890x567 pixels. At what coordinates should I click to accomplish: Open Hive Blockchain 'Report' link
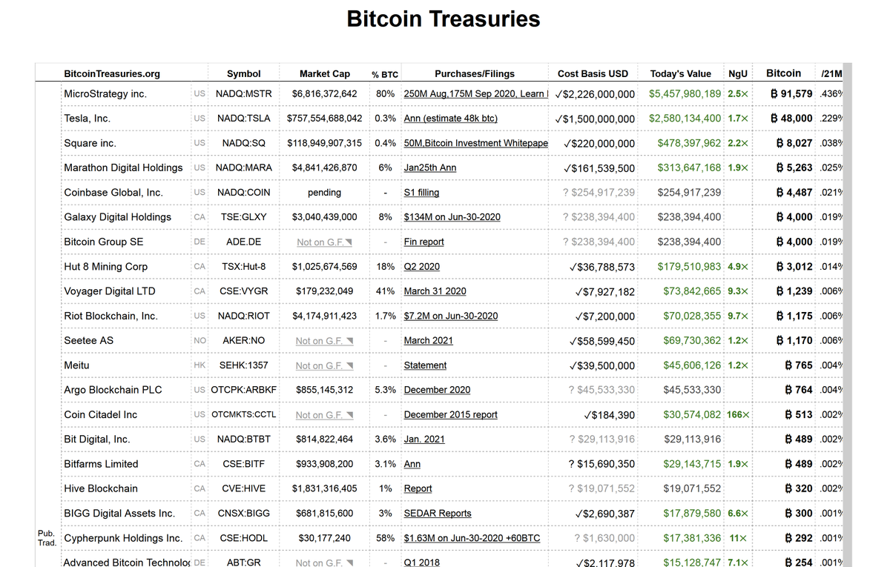418,489
